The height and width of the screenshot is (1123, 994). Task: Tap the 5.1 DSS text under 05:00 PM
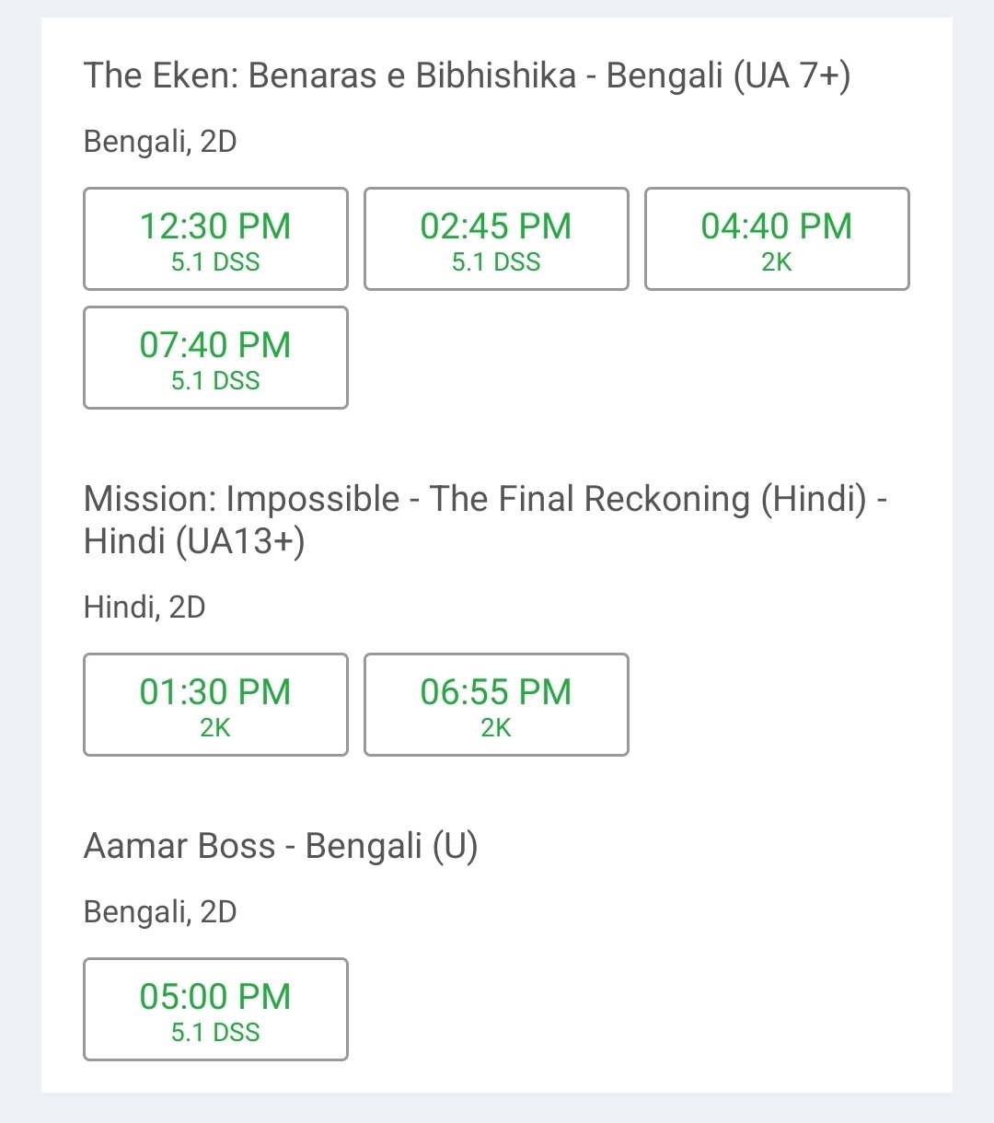coord(215,1033)
